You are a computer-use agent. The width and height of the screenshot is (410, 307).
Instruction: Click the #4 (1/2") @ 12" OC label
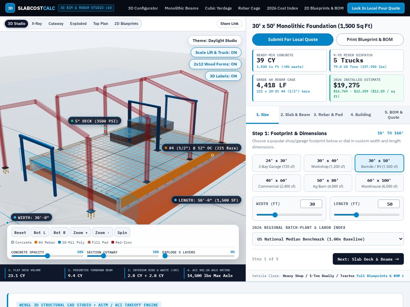pos(202,148)
